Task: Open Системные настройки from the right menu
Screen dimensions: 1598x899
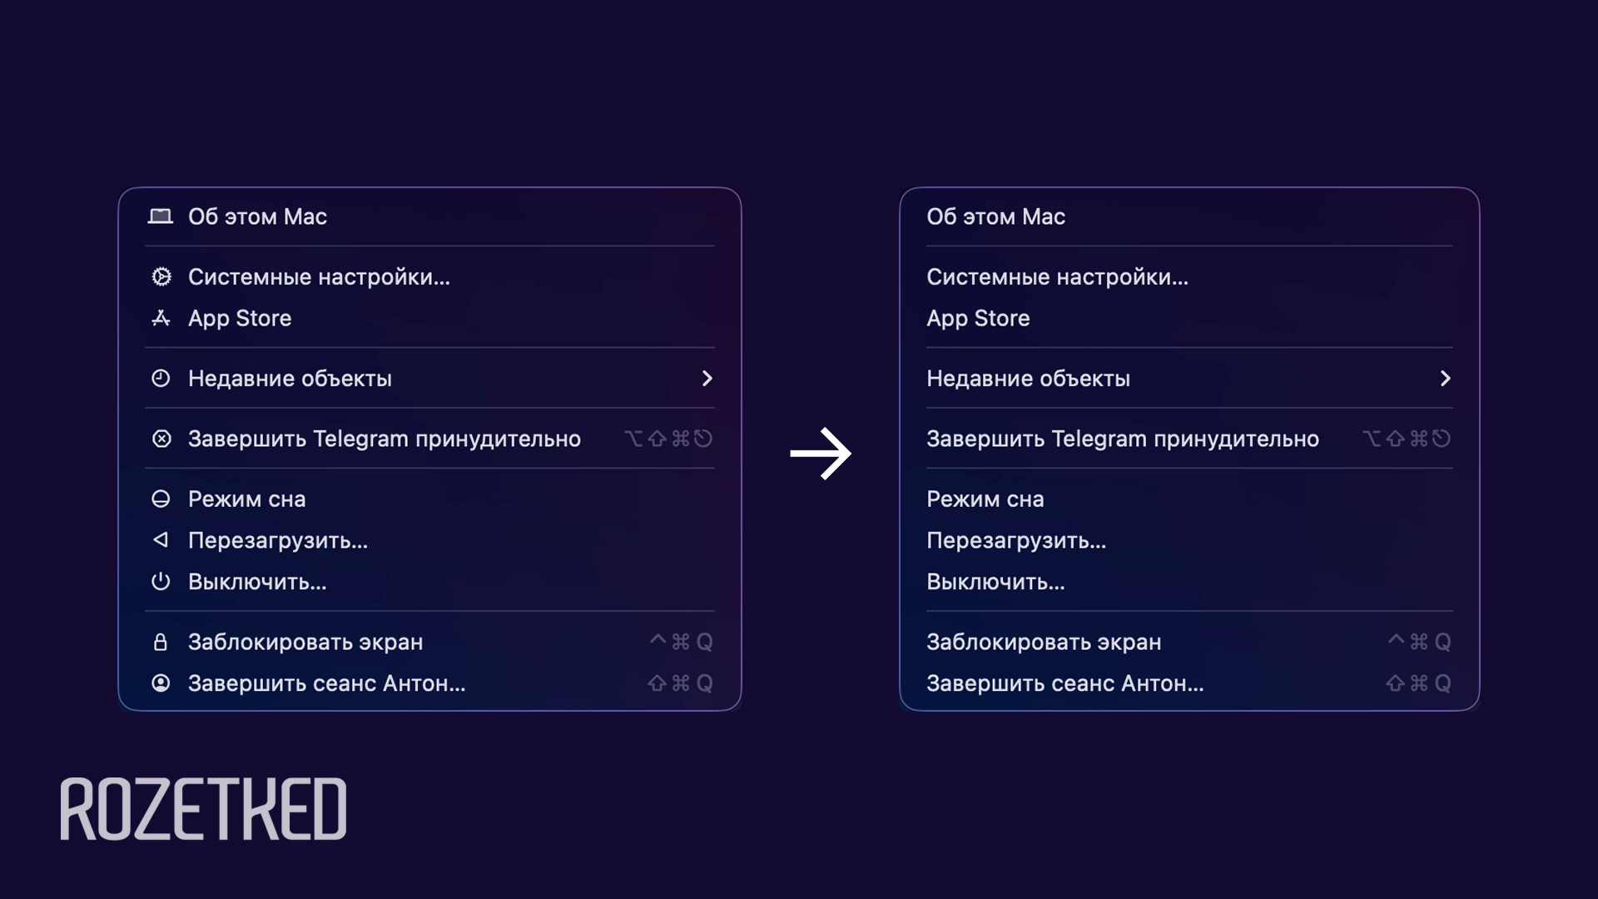Action: tap(1058, 276)
